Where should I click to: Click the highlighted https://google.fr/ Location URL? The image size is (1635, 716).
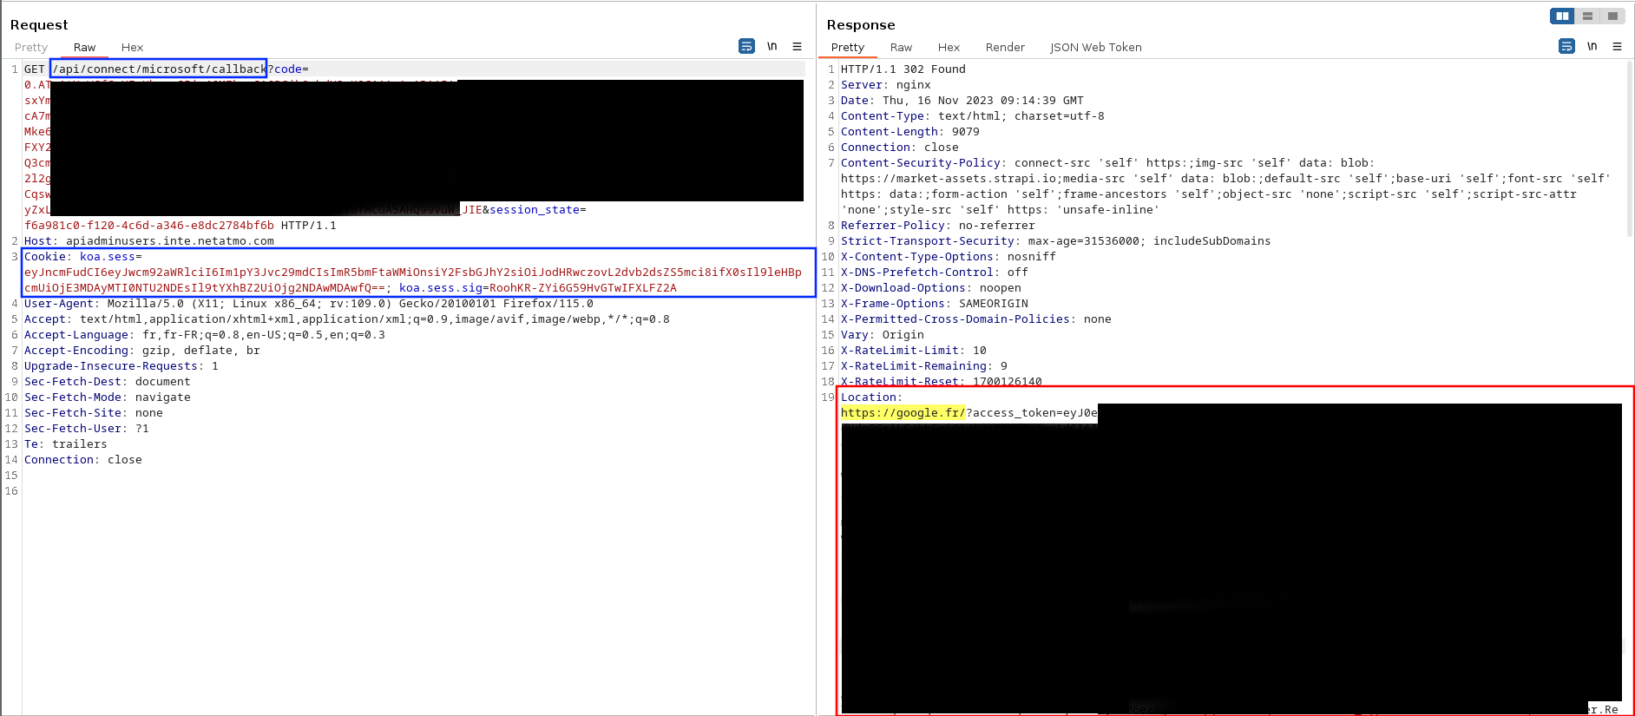tap(903, 413)
